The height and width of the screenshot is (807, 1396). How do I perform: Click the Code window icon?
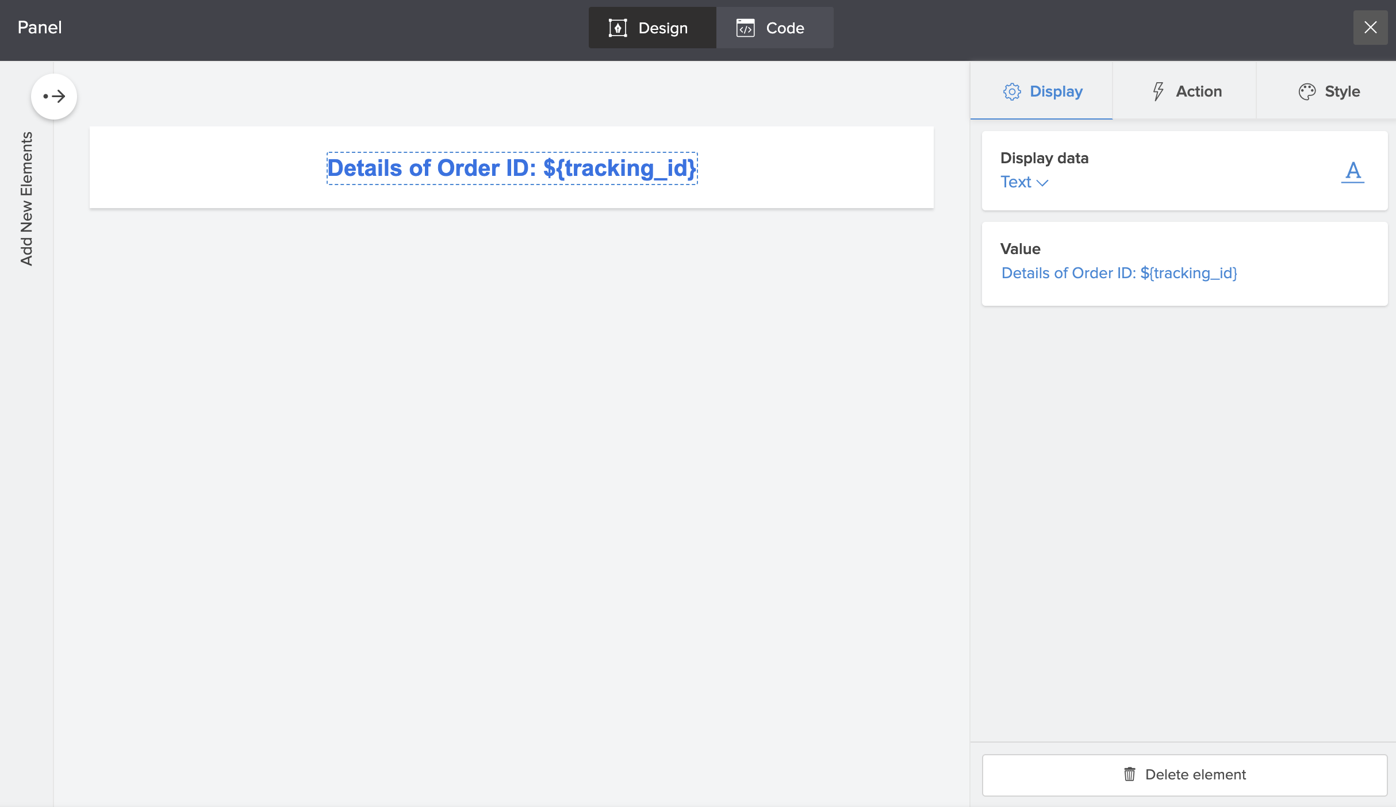(745, 28)
